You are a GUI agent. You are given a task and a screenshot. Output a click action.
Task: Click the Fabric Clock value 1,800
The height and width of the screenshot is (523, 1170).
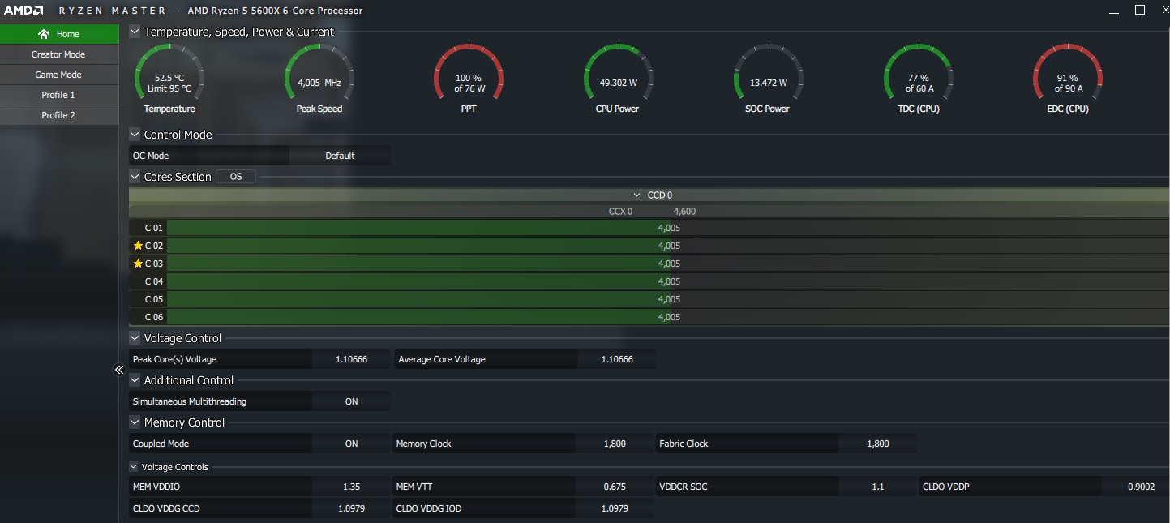[878, 444]
